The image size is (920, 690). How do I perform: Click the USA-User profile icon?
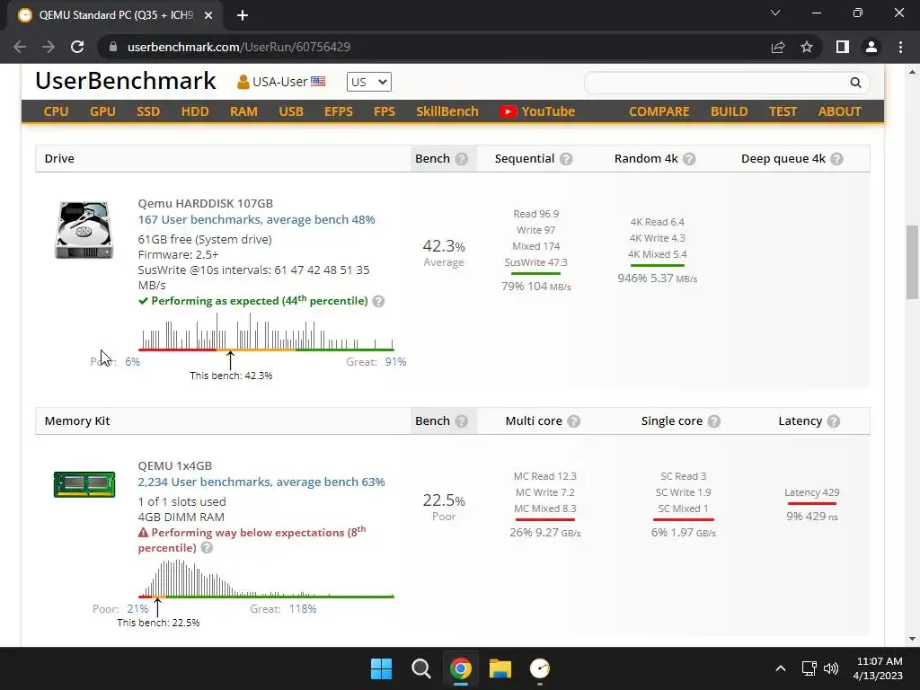click(x=243, y=82)
